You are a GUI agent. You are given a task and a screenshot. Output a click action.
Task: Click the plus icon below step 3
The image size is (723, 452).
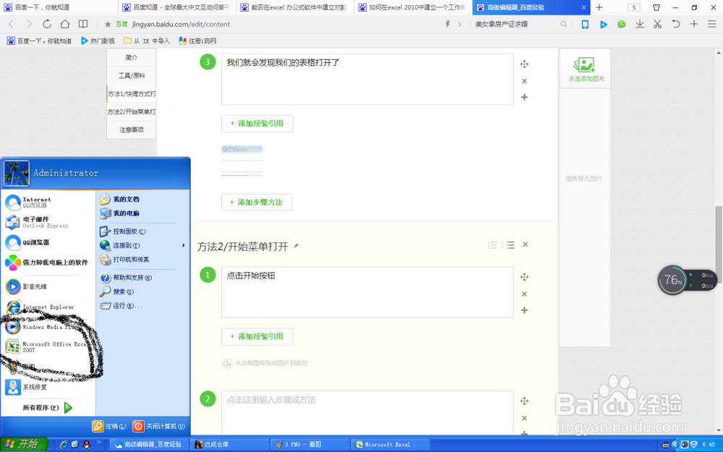524,97
